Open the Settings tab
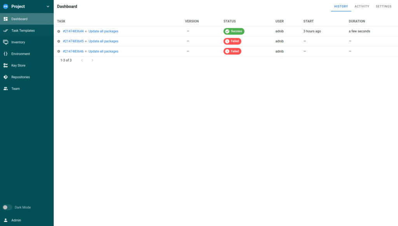 (383, 7)
